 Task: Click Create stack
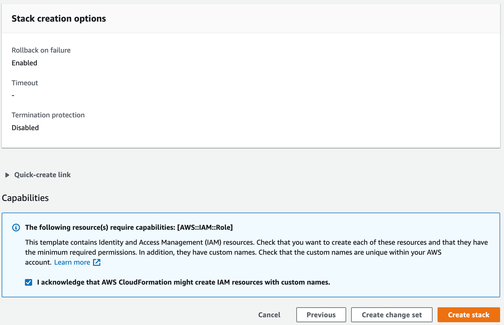(468, 315)
